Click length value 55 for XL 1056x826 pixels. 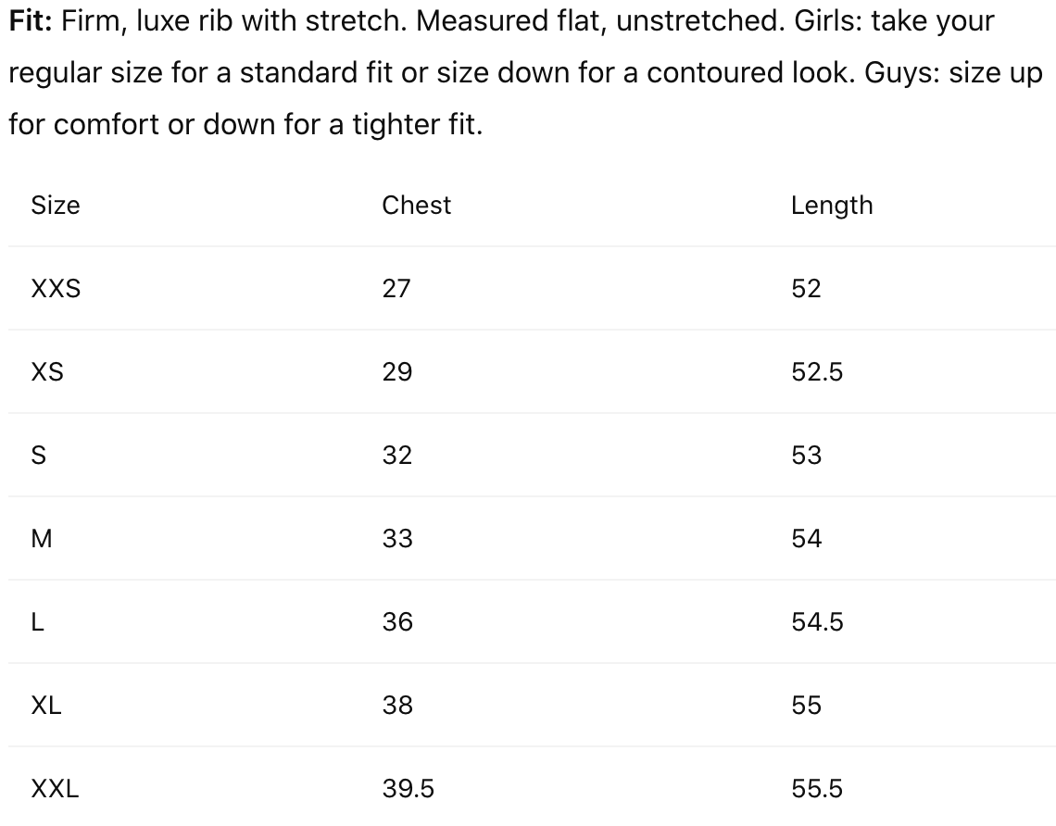point(806,706)
